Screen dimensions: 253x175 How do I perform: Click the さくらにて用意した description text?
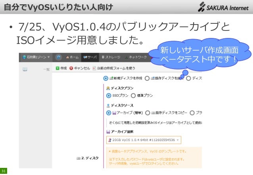tap(155, 123)
